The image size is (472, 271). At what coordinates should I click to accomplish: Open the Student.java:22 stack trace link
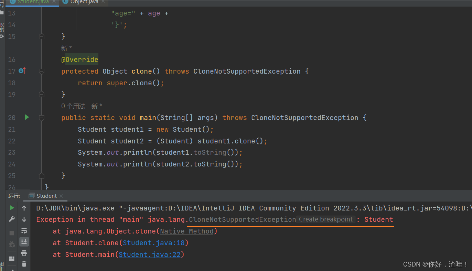click(150, 254)
